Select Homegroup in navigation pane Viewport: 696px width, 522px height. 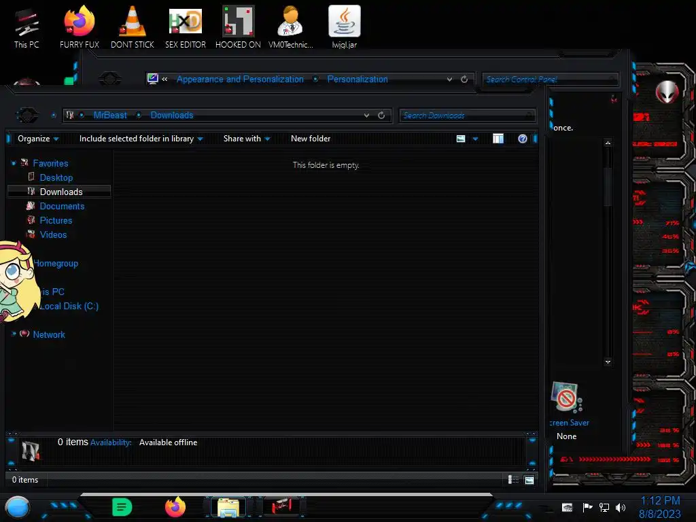click(56, 263)
